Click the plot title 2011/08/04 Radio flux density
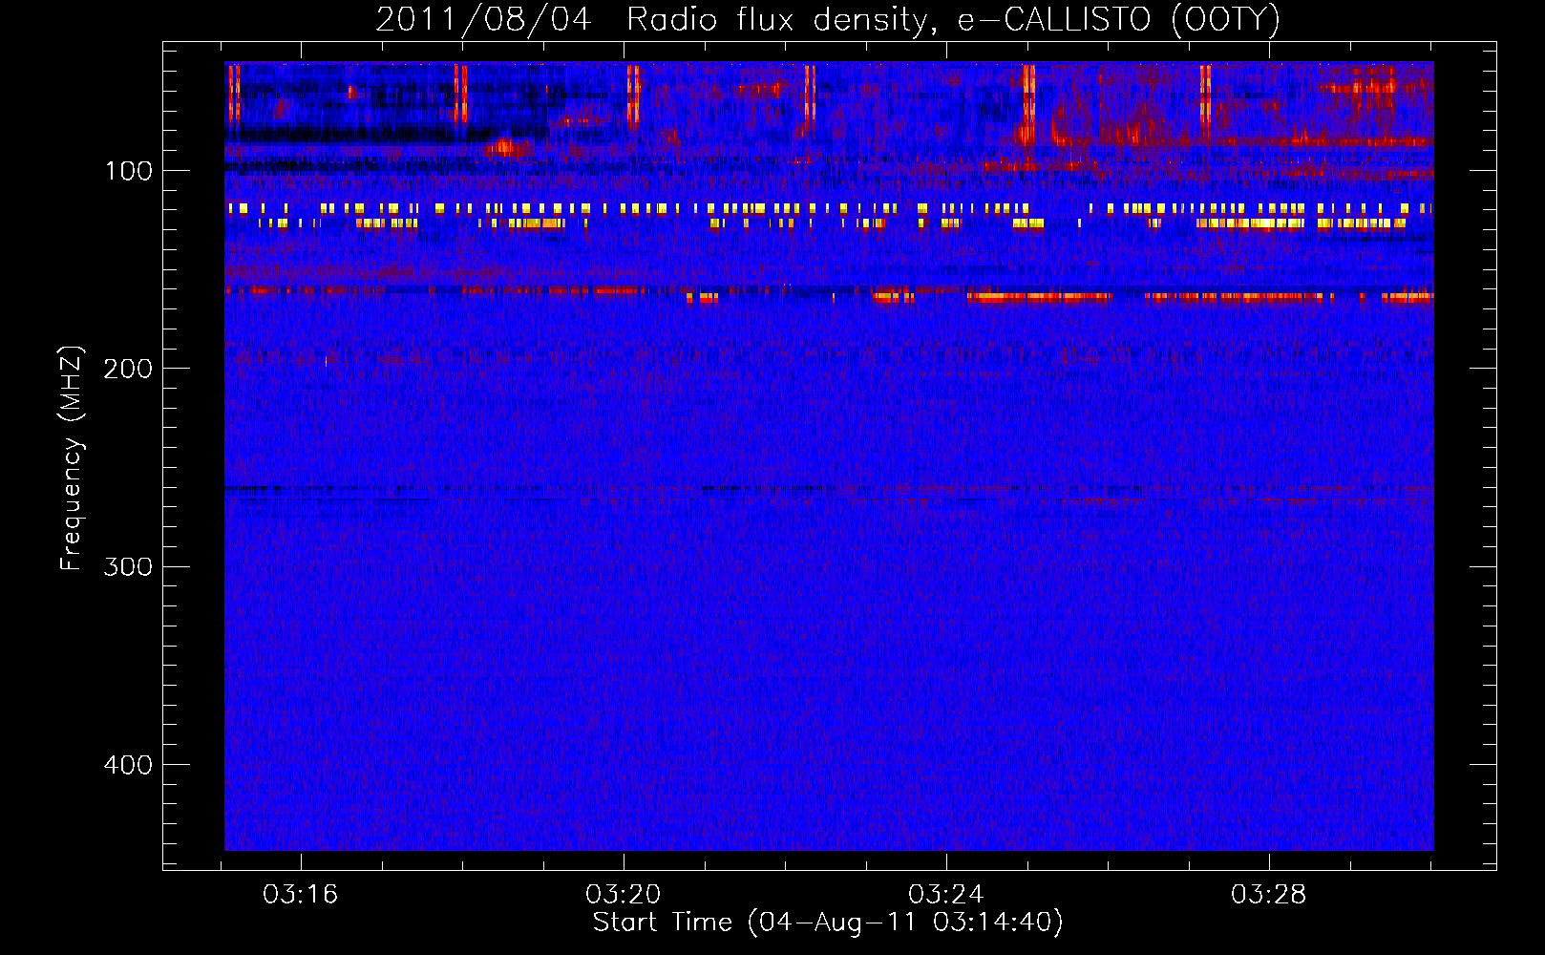 click(x=828, y=20)
